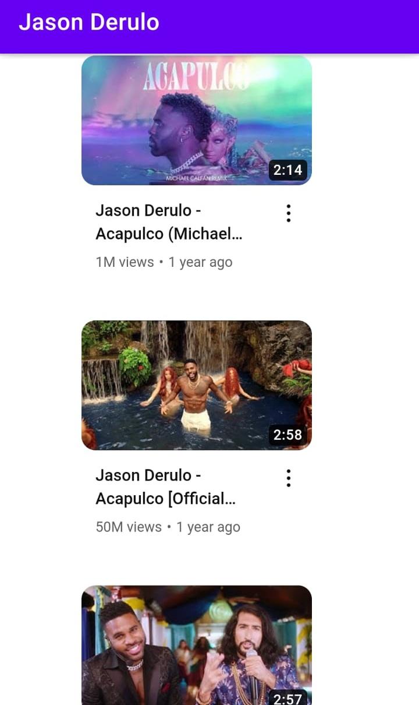
Task: Click the 'ACAPULCO' lettering in first thumbnail
Action: pos(196,77)
